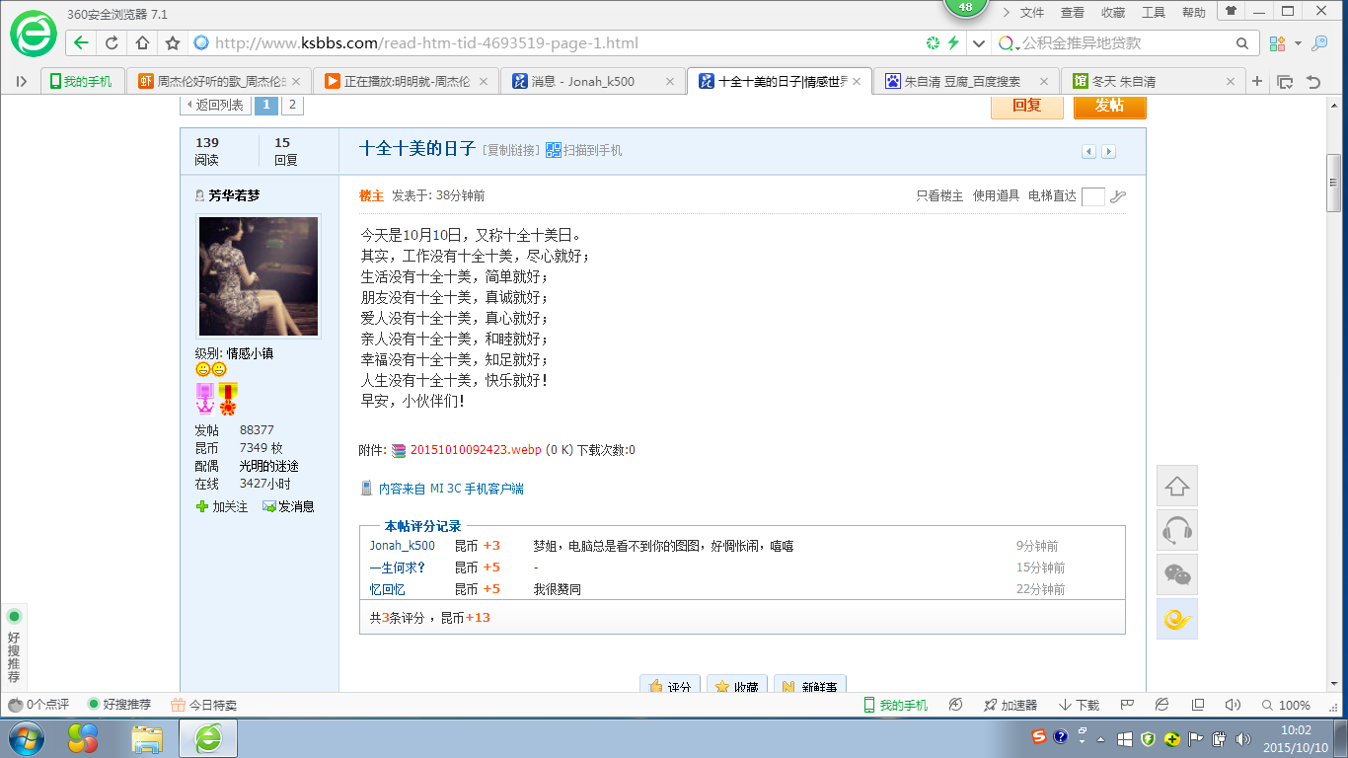Go to the previous thread with the left arrow
The width and height of the screenshot is (1348, 758).
click(x=1088, y=151)
